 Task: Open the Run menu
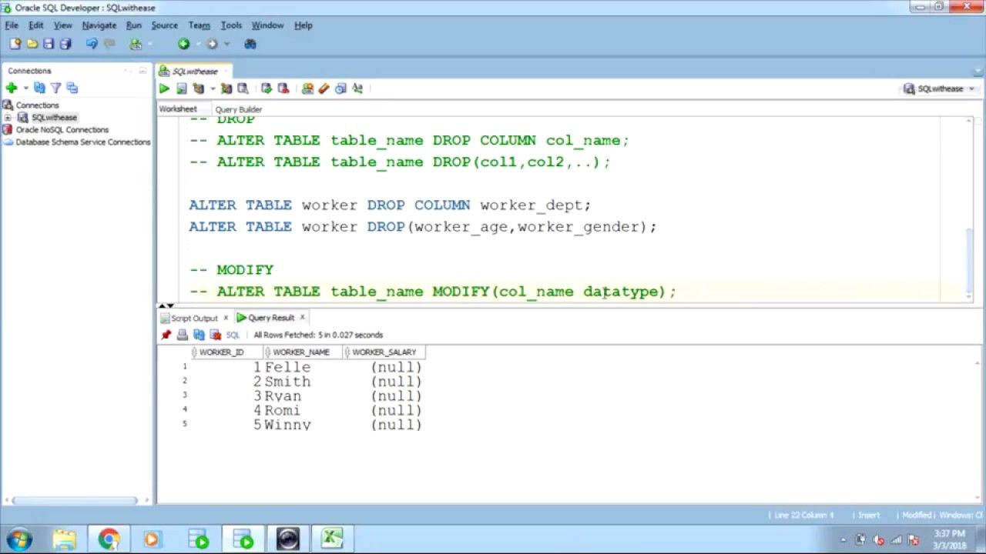click(133, 25)
